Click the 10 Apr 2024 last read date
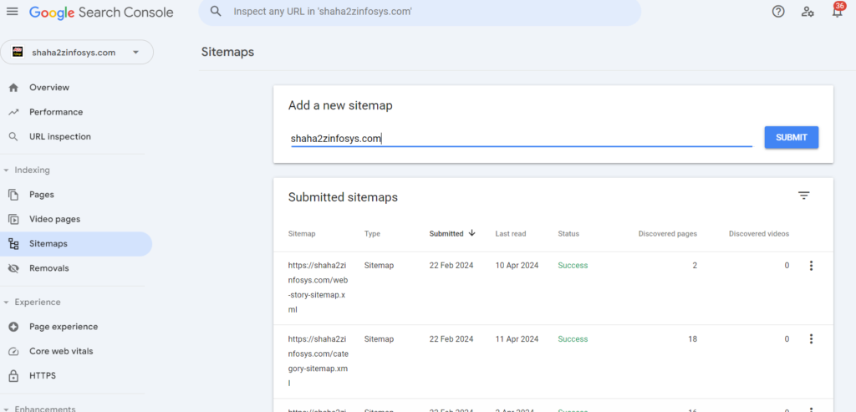856x412 pixels. click(x=517, y=266)
